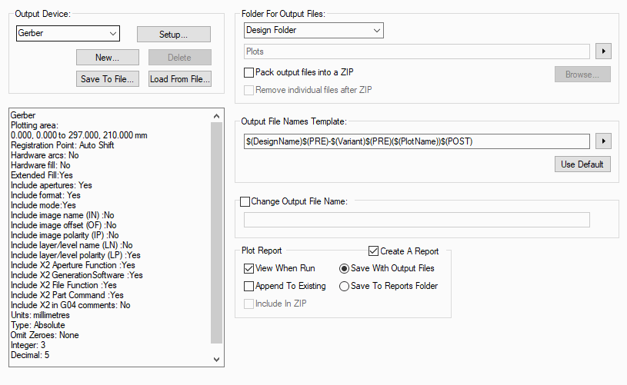Toggle View When Run checkbox
The height and width of the screenshot is (385, 627).
tap(248, 269)
